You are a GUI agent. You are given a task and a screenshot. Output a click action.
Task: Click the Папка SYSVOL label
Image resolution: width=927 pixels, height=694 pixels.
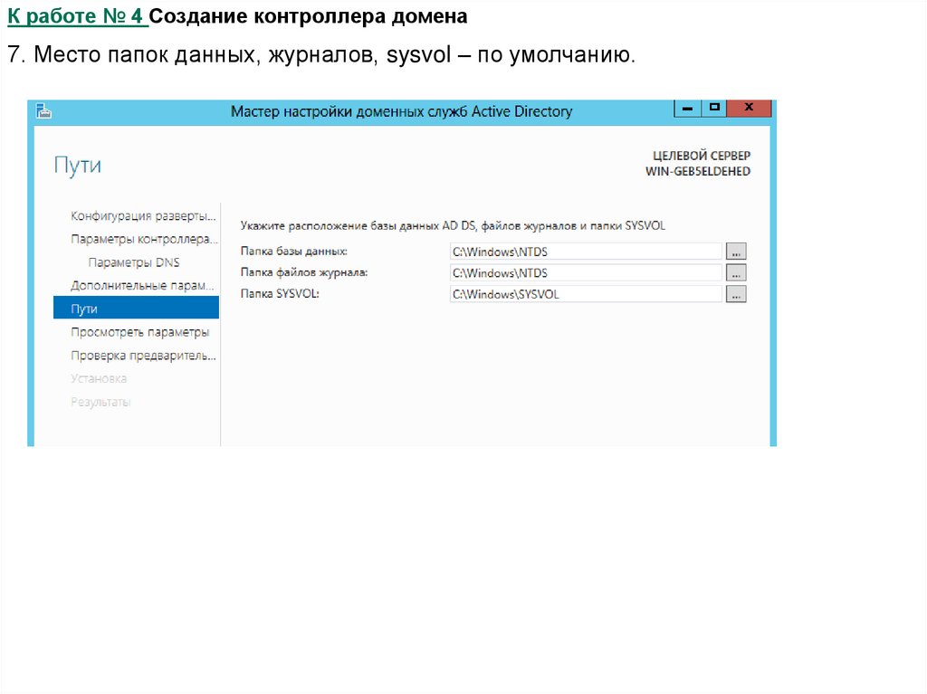(x=280, y=294)
